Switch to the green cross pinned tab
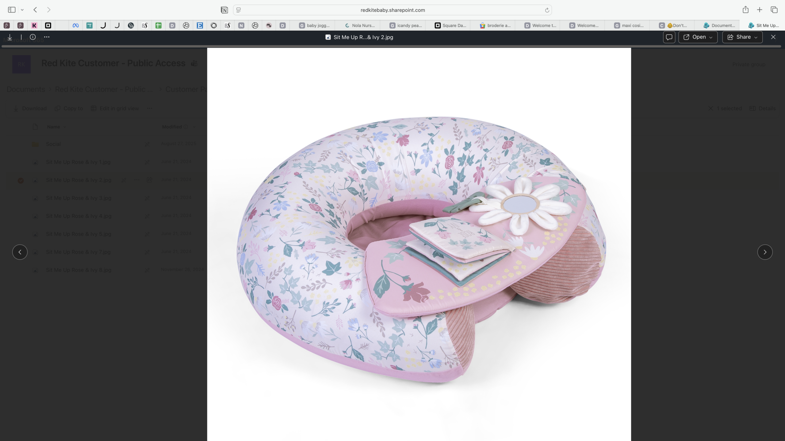This screenshot has height=441, width=785. (159, 25)
